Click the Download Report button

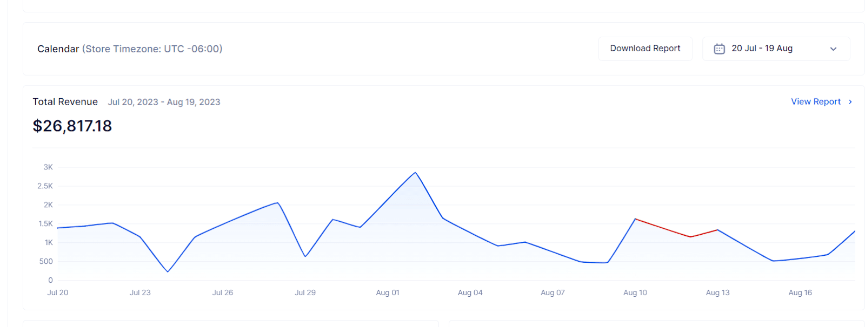pos(644,48)
